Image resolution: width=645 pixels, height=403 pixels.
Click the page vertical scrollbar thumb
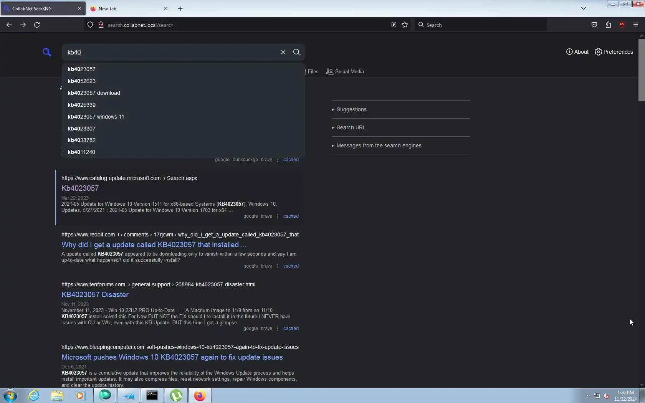point(642,70)
